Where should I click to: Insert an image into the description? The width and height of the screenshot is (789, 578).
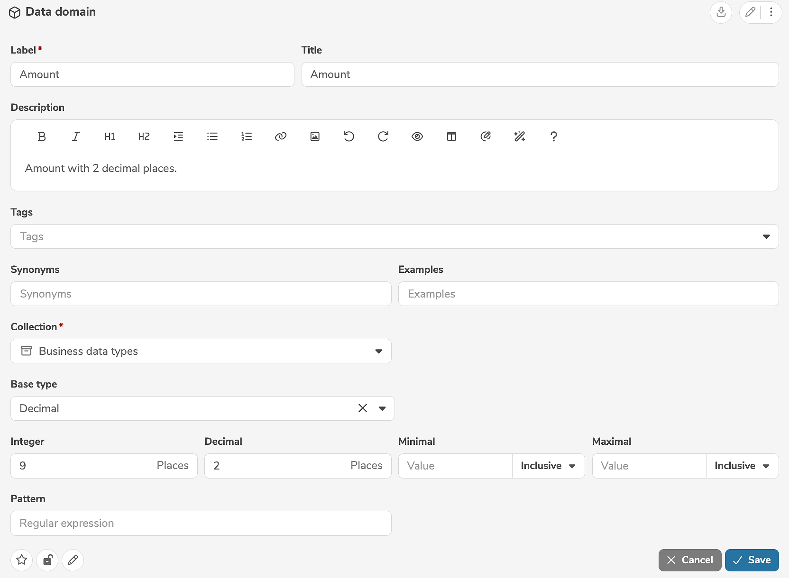(315, 136)
